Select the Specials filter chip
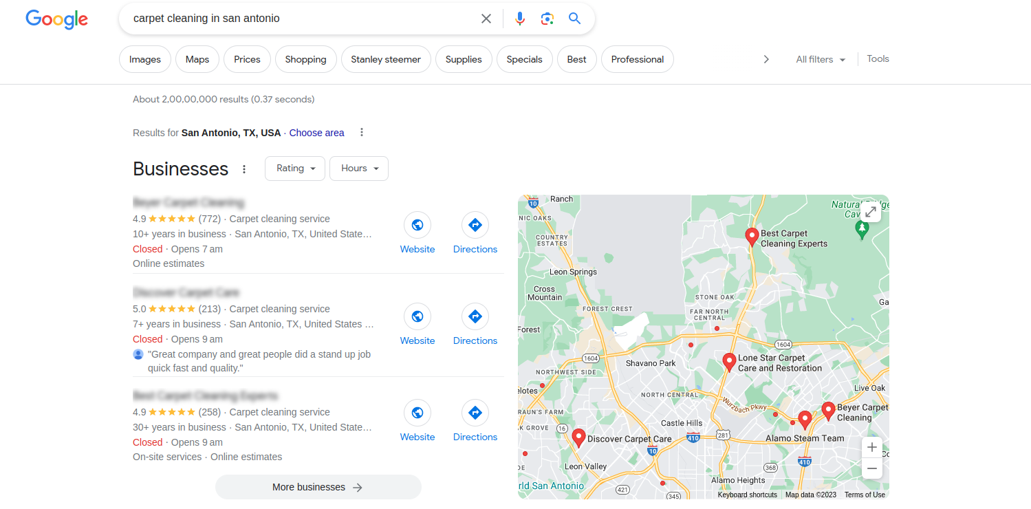 pyautogui.click(x=525, y=59)
